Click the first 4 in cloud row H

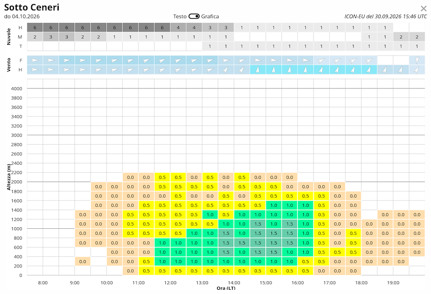tap(178, 27)
